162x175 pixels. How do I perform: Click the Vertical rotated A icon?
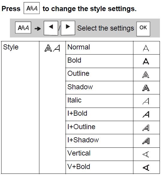tap(146, 154)
